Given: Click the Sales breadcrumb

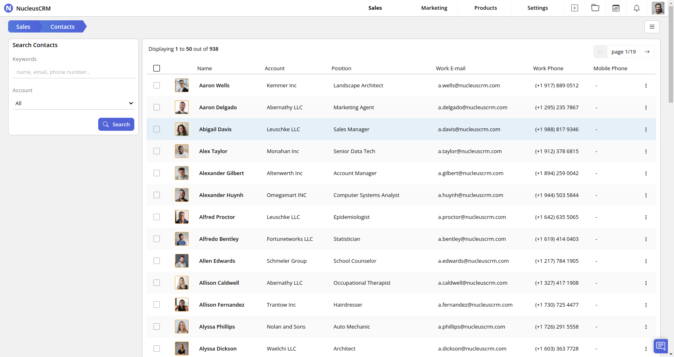Looking at the screenshot, I should point(23,27).
